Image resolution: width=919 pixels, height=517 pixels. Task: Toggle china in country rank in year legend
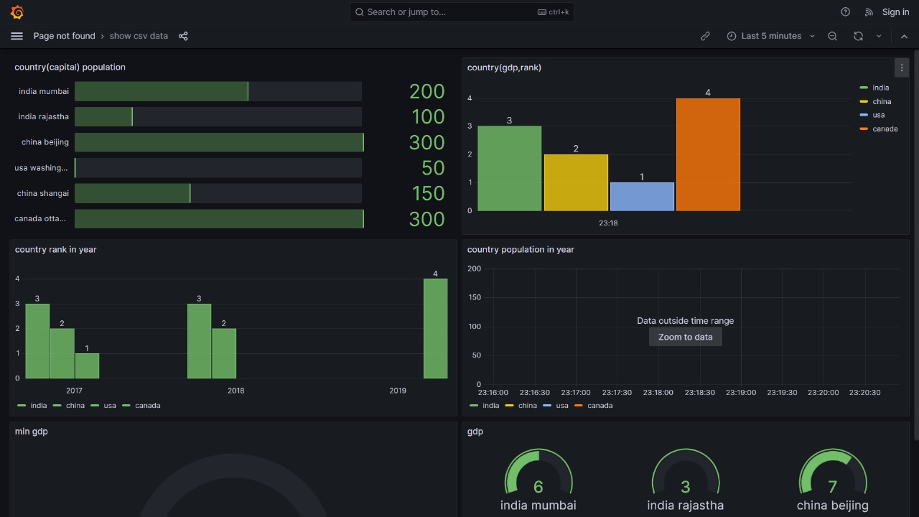coord(75,406)
